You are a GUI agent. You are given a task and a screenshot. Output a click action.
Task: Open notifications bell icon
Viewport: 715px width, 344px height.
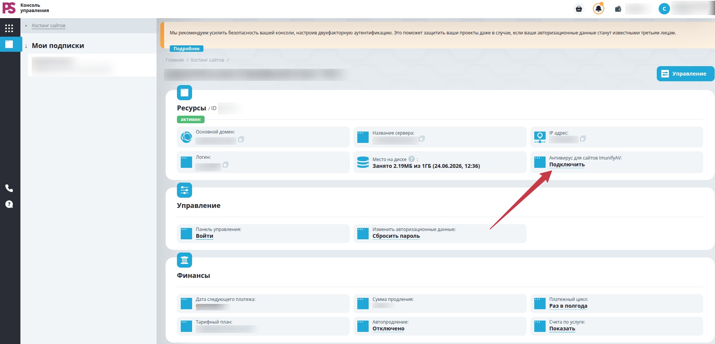tap(598, 8)
